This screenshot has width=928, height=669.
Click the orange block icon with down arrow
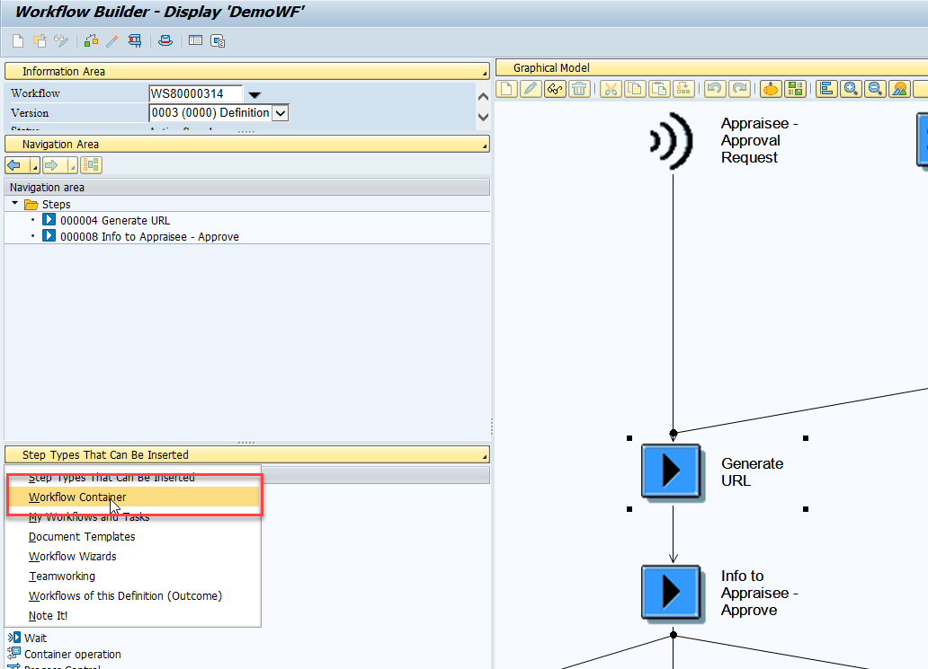click(771, 89)
